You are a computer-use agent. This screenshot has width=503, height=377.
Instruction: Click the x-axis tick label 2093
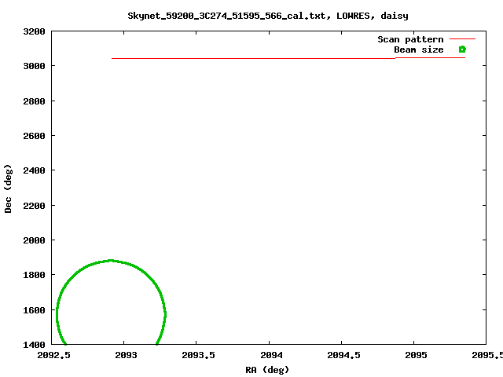126,355
